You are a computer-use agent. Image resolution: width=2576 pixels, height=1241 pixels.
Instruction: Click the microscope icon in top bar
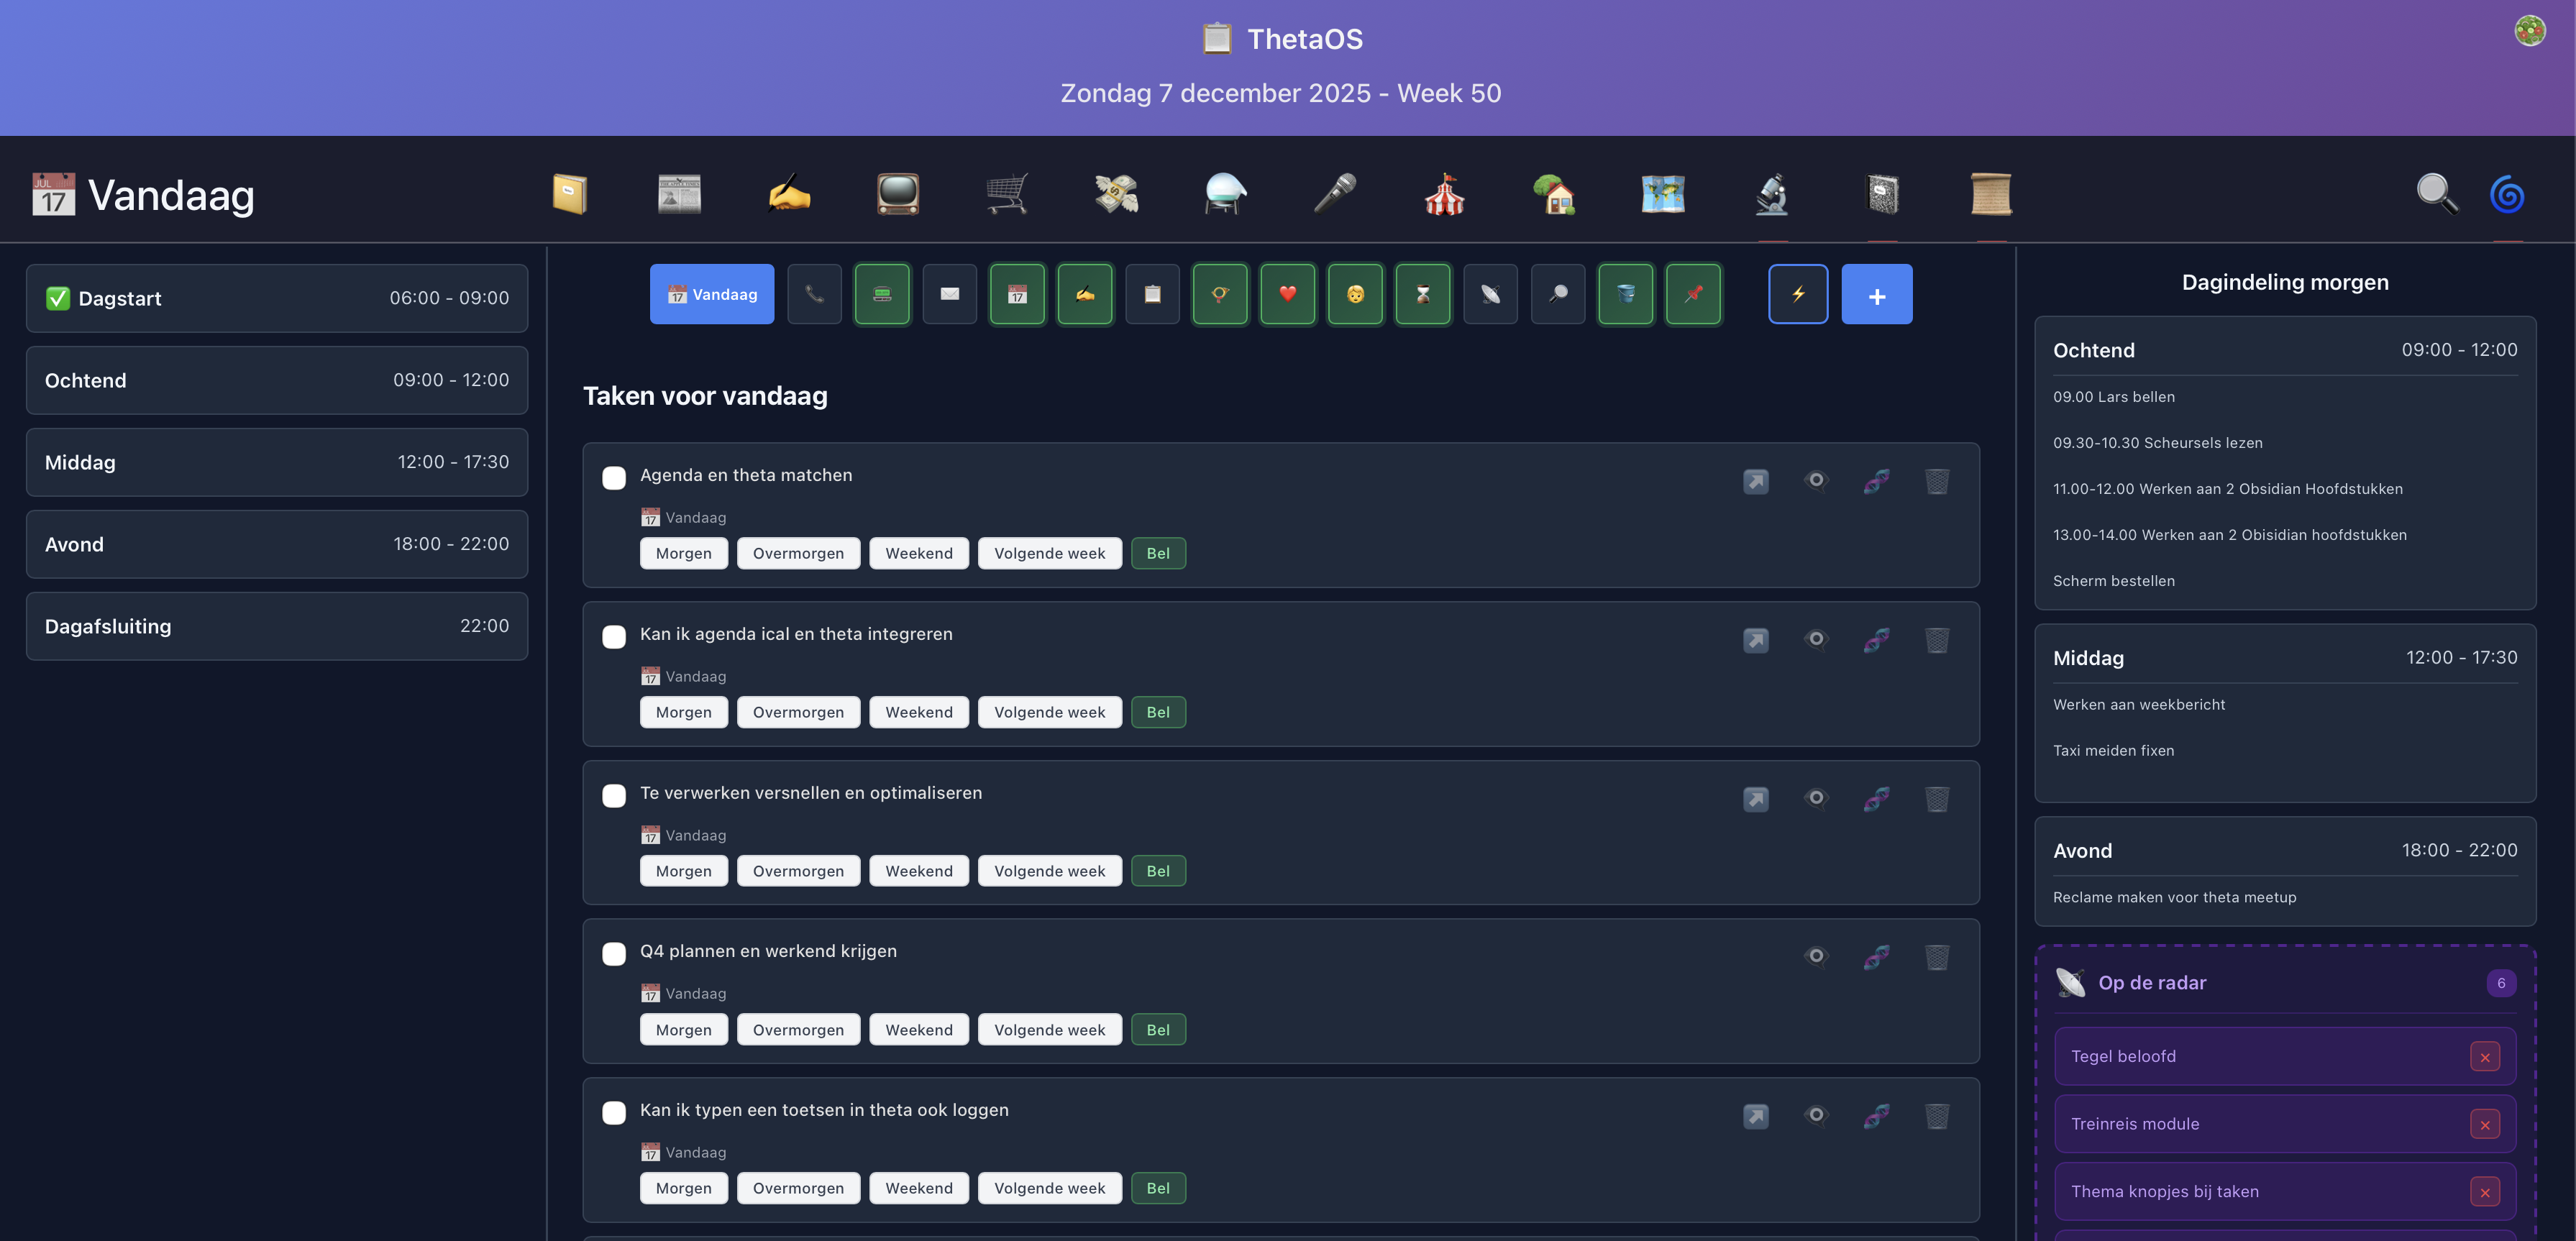(x=1772, y=194)
